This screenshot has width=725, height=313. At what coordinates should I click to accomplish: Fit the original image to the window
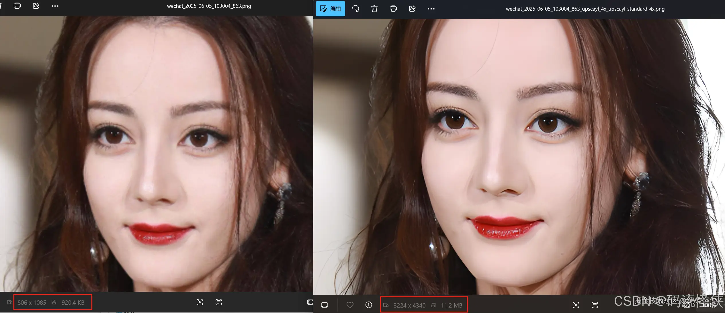tap(310, 302)
